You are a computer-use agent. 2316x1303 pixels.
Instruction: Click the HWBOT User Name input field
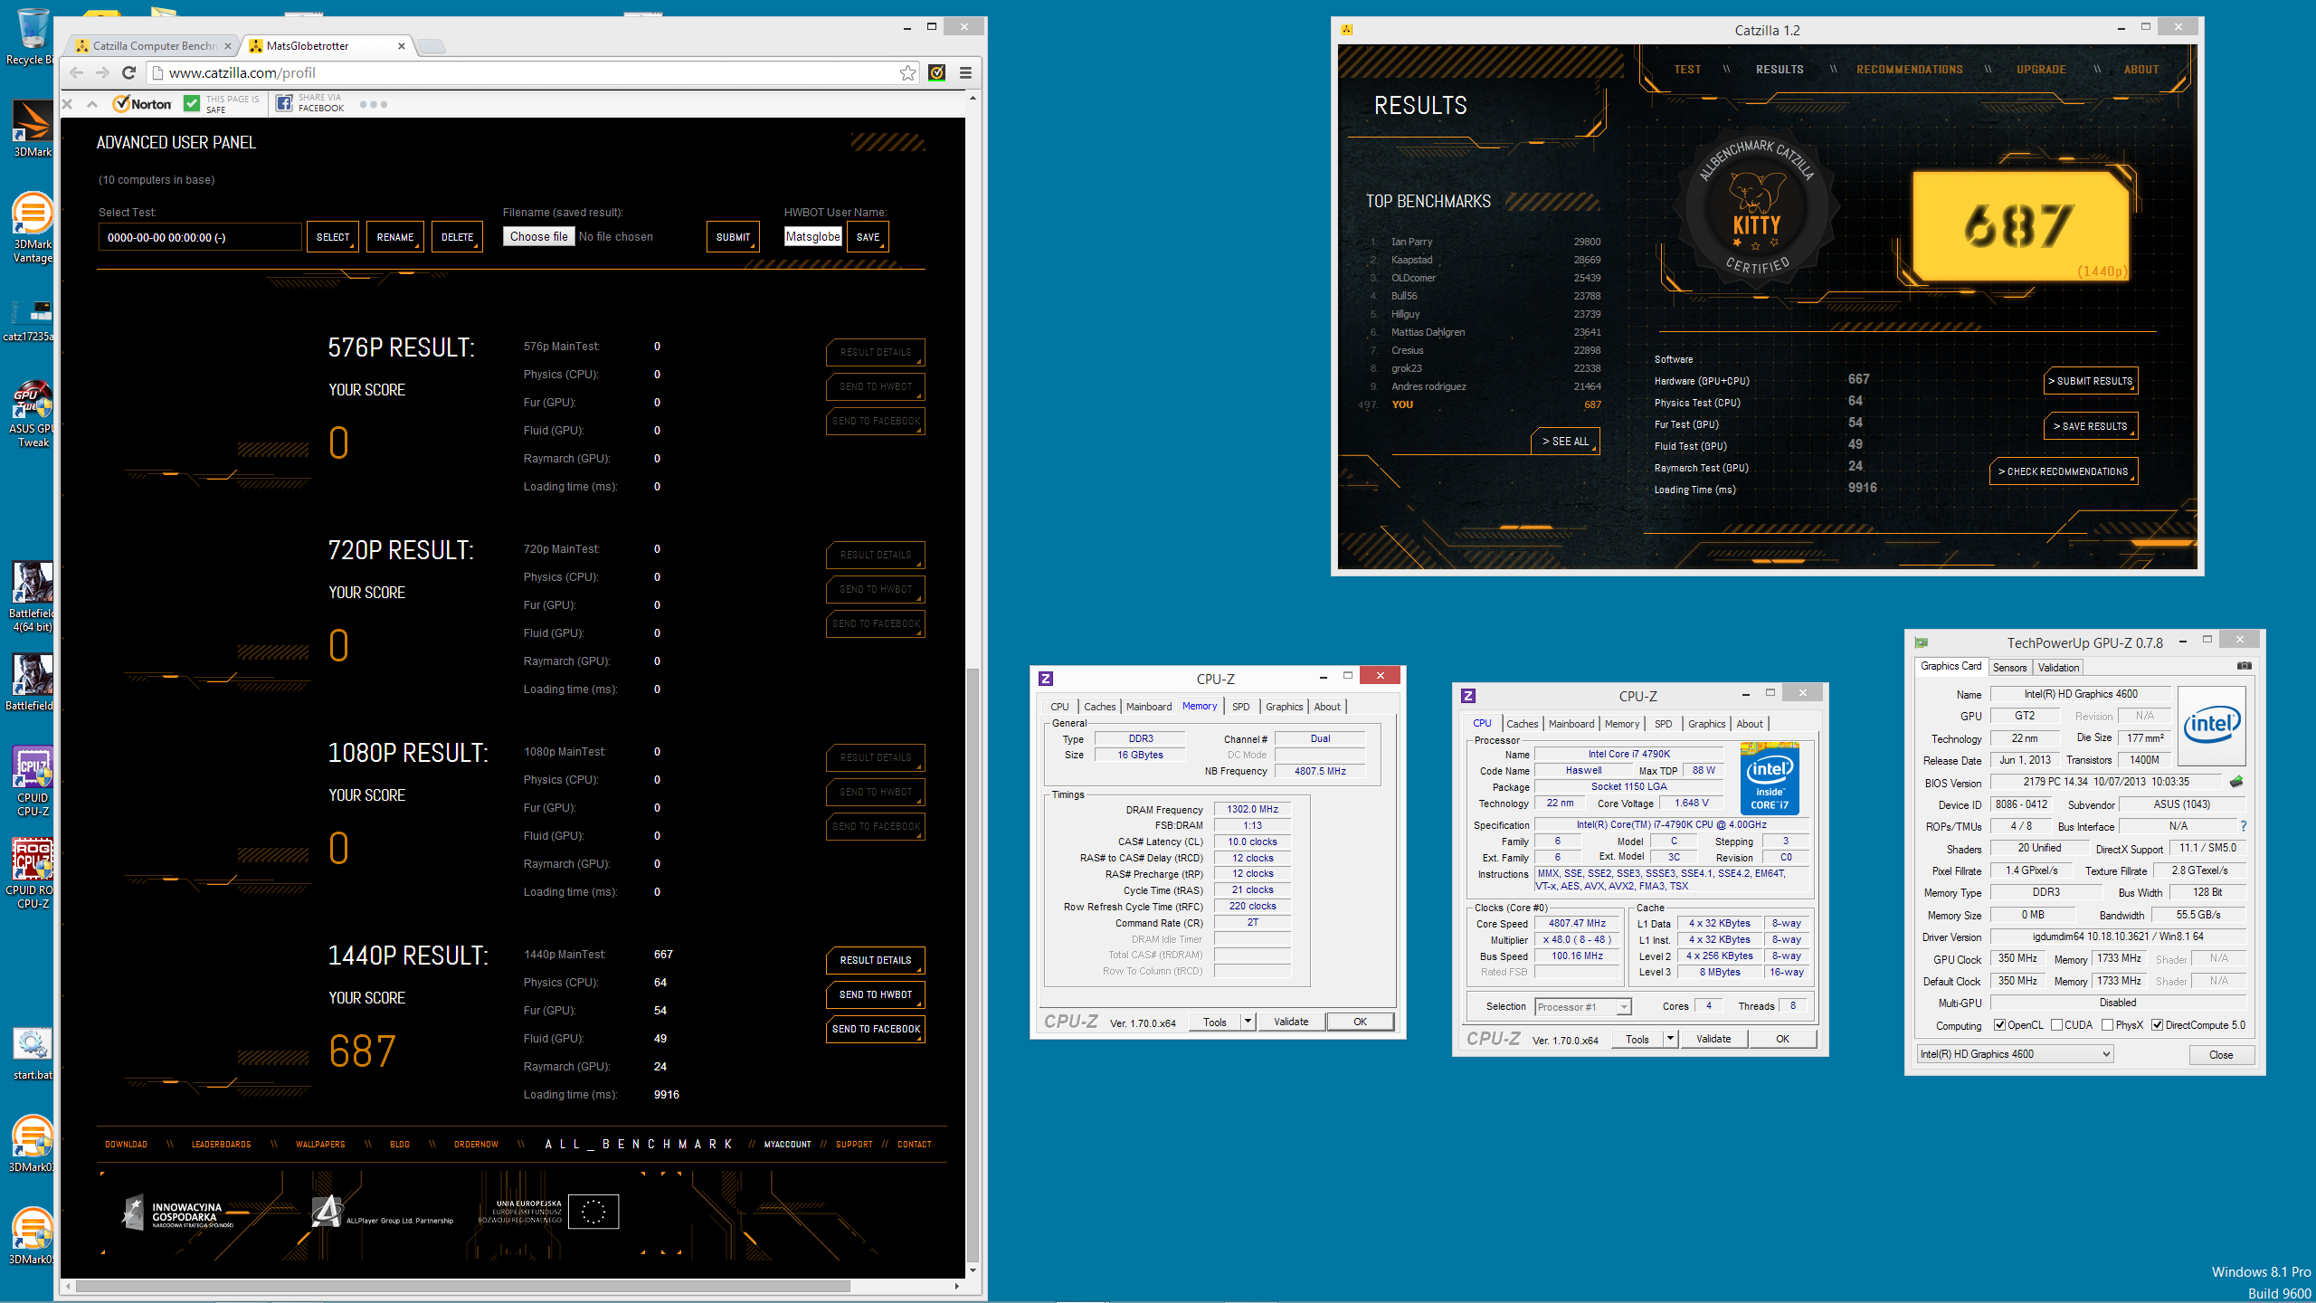tap(813, 236)
